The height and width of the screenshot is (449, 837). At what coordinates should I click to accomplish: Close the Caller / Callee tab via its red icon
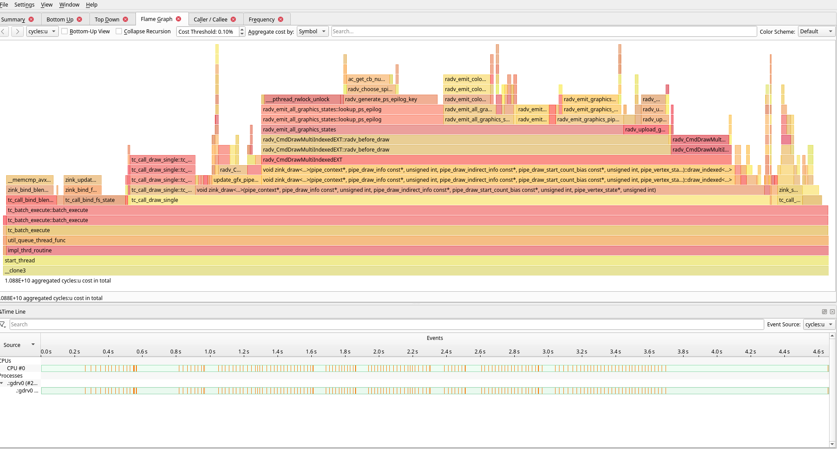(x=233, y=19)
